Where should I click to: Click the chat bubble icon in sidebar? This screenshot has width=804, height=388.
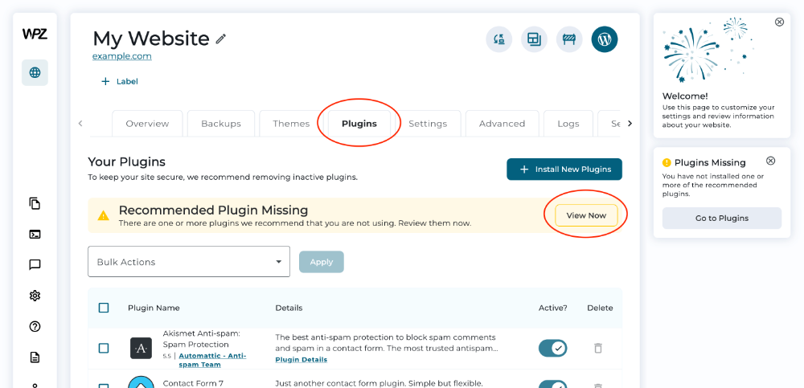(x=35, y=265)
